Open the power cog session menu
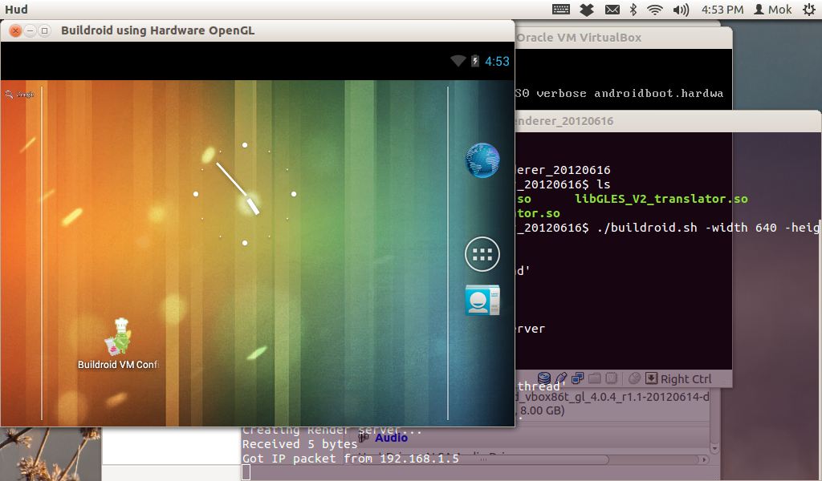 (809, 10)
